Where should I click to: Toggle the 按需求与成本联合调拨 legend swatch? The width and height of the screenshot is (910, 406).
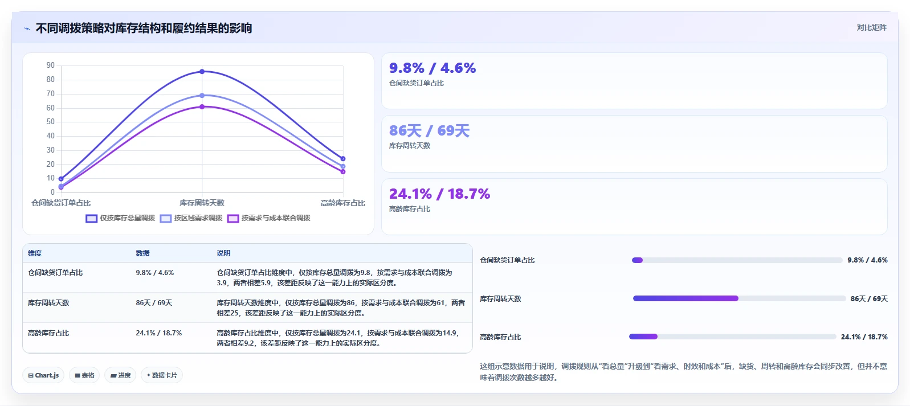[x=233, y=218]
